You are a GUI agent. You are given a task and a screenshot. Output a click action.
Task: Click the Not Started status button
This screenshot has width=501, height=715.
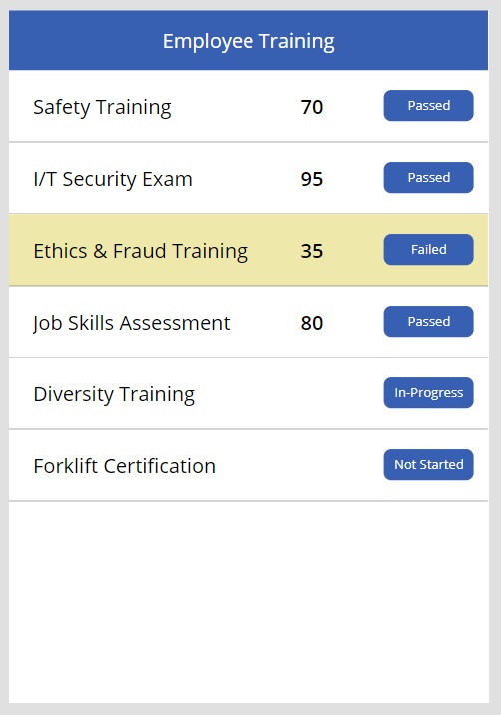(x=428, y=465)
